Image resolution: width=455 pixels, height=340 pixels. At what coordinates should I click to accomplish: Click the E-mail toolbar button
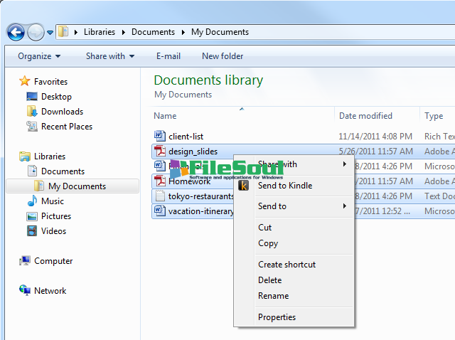click(x=168, y=56)
